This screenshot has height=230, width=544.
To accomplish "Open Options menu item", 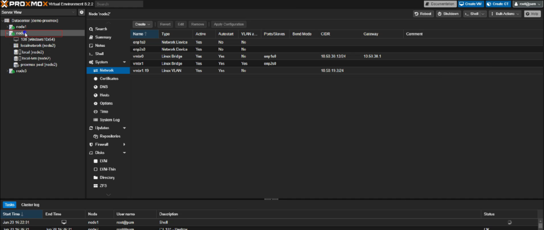I will pyautogui.click(x=107, y=104).
